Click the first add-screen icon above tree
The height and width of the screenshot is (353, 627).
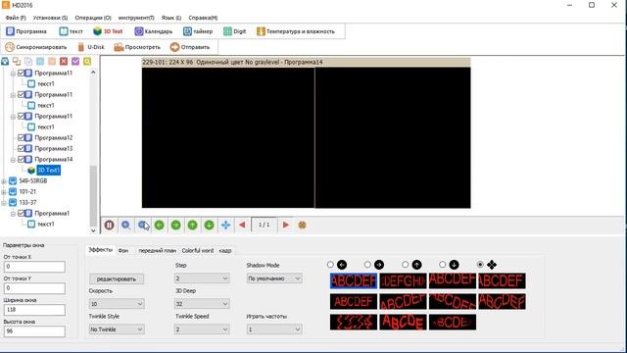[x=5, y=61]
